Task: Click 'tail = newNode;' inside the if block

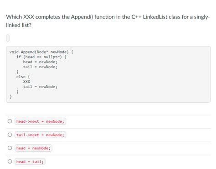Action: [x=40, y=67]
